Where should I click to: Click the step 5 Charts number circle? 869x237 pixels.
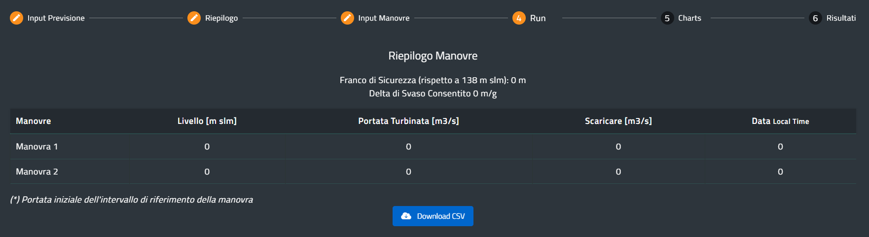pyautogui.click(x=667, y=18)
